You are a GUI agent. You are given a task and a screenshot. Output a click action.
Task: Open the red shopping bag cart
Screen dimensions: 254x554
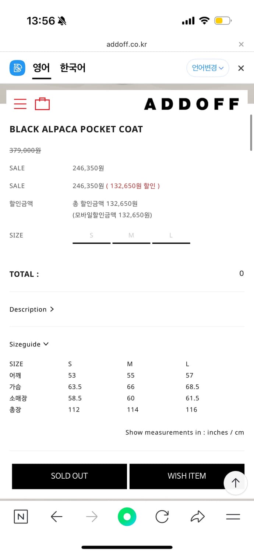click(x=42, y=104)
